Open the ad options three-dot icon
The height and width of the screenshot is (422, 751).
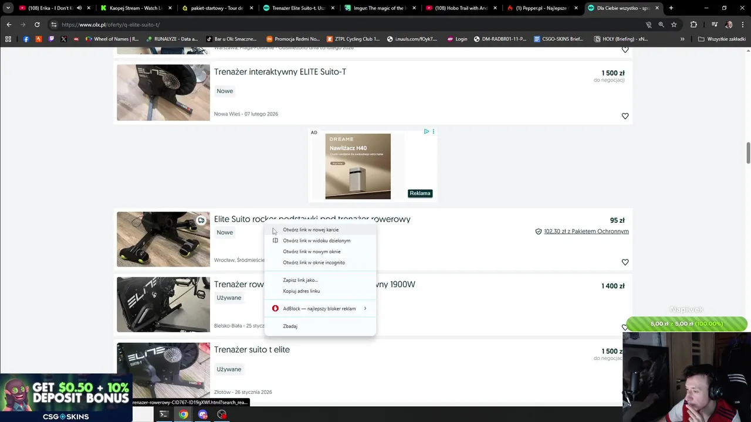[x=434, y=131]
